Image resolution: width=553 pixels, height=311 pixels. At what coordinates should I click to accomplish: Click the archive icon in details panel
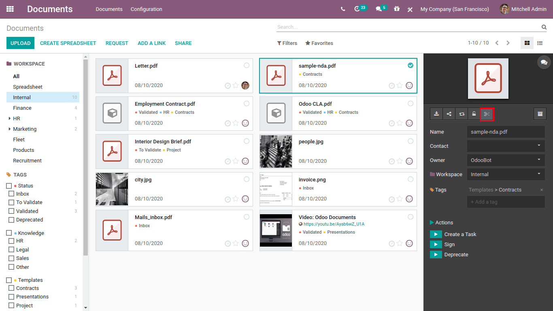point(540,114)
